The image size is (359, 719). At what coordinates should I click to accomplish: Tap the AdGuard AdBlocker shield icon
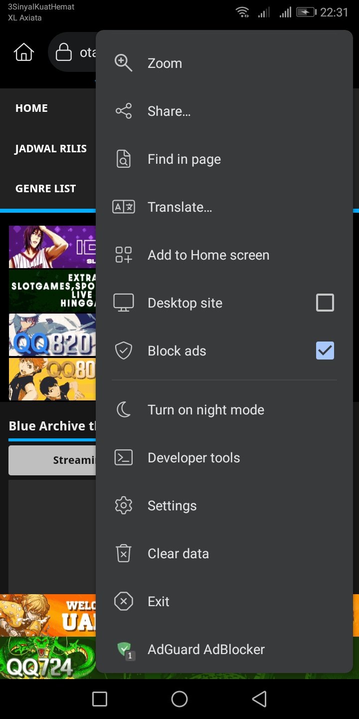pyautogui.click(x=124, y=650)
